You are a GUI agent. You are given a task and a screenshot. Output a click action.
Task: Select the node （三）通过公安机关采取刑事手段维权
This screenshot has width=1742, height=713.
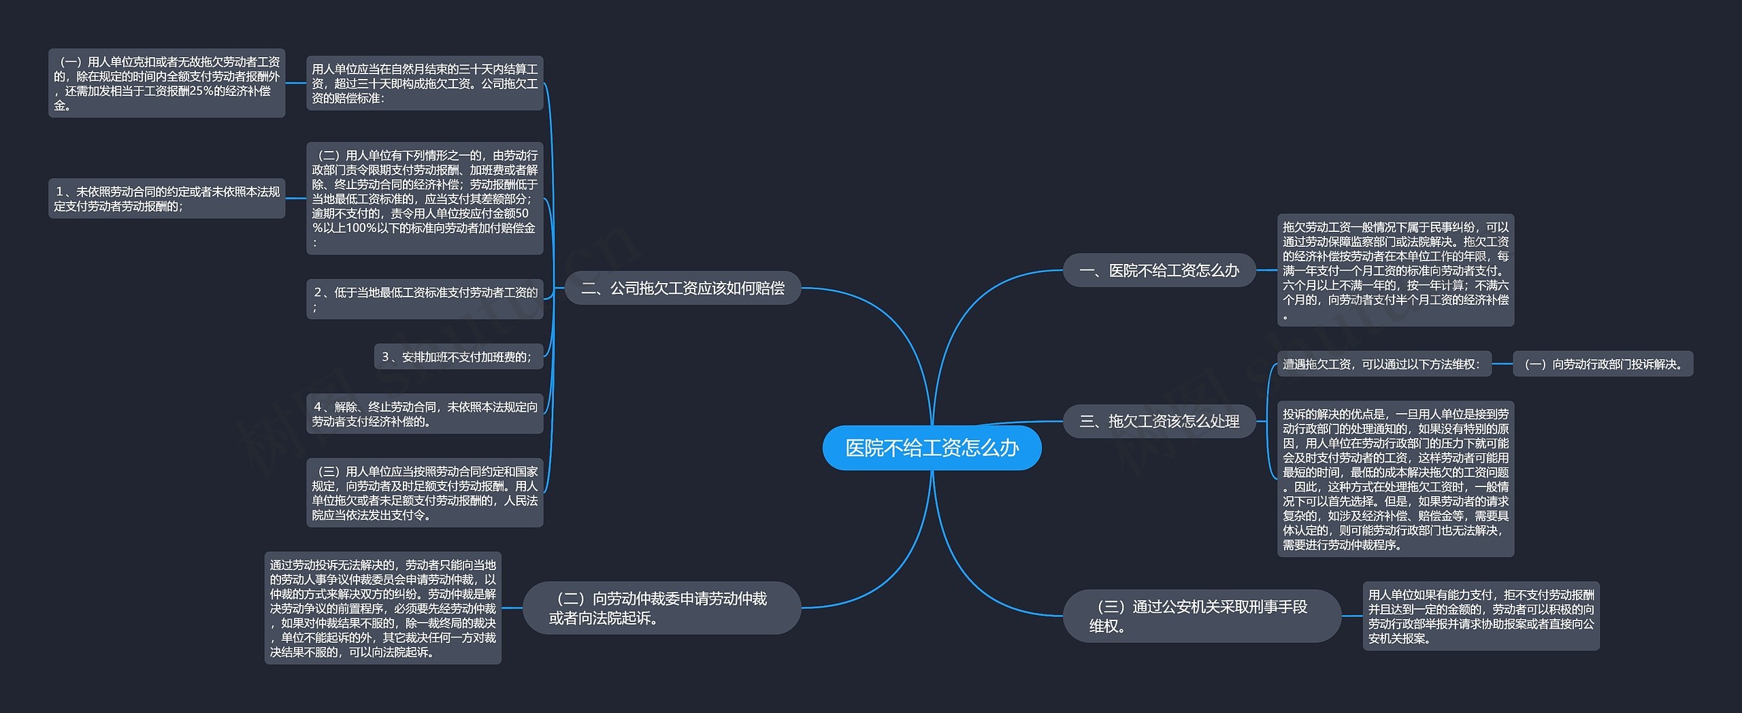(1201, 616)
